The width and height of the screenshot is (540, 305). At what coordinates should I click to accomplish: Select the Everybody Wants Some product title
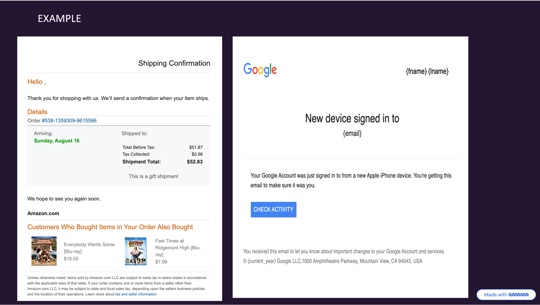point(89,248)
